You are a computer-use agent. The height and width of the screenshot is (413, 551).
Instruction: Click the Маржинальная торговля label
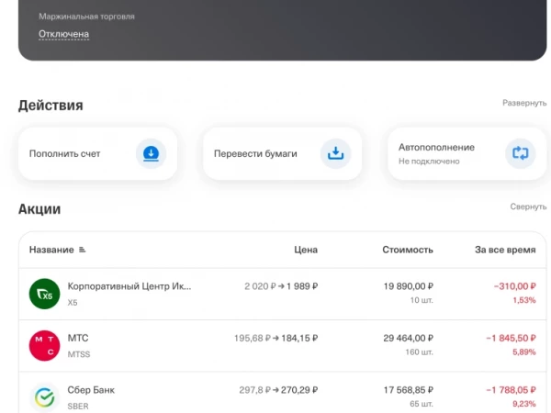[x=86, y=17]
